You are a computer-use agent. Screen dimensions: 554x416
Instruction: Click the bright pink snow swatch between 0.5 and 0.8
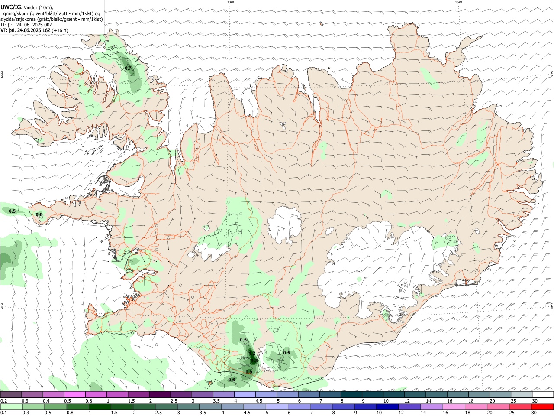(75, 395)
